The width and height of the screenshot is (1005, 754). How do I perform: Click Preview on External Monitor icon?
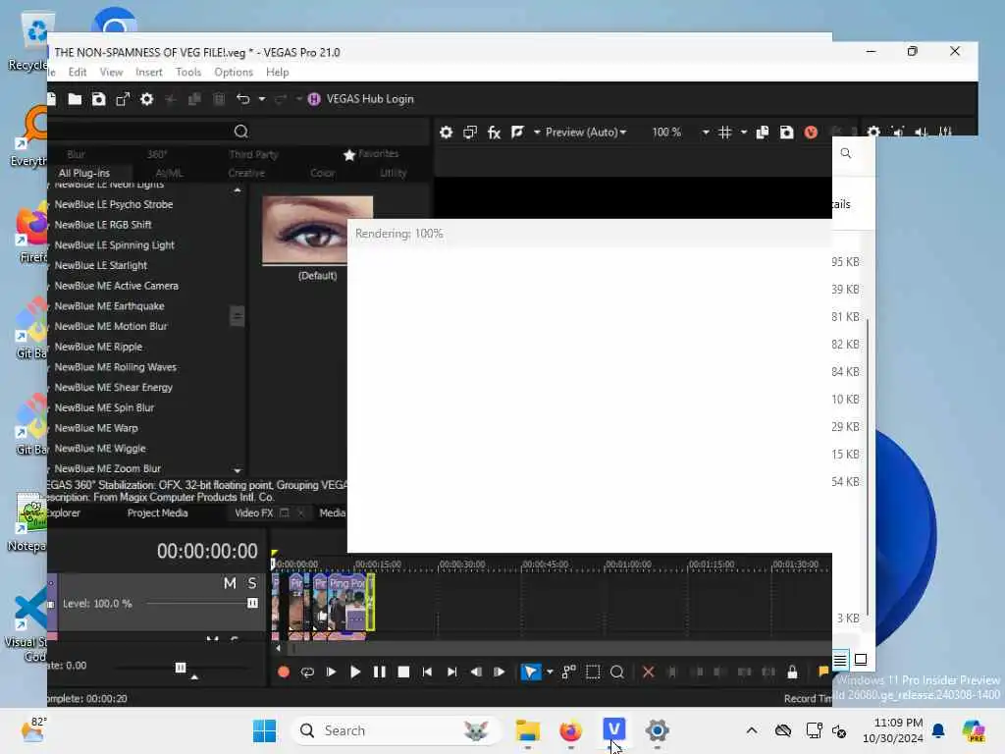(470, 133)
